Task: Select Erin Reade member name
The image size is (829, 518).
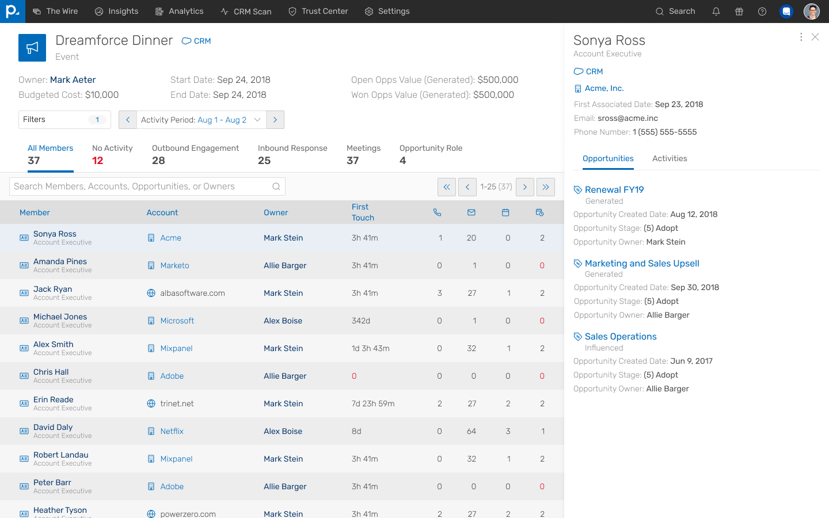Action: point(54,399)
